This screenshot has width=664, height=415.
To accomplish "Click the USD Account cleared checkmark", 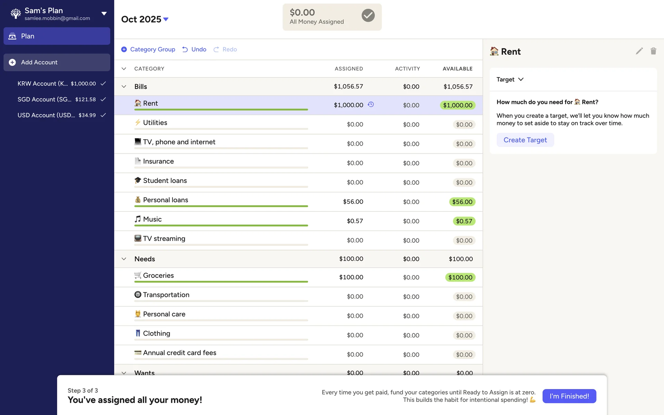I will pos(103,115).
